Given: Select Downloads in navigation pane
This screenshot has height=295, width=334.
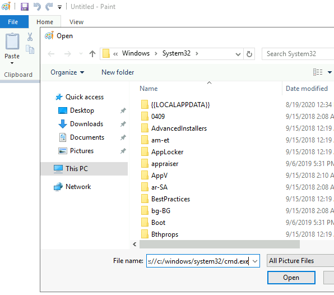Looking at the screenshot, I should (x=86, y=124).
